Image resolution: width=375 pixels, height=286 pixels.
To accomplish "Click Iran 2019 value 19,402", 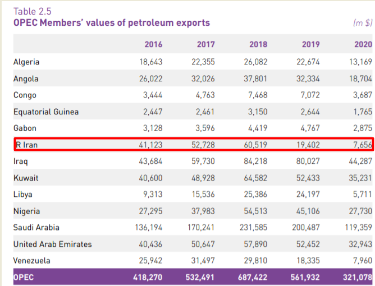I will 308,145.
